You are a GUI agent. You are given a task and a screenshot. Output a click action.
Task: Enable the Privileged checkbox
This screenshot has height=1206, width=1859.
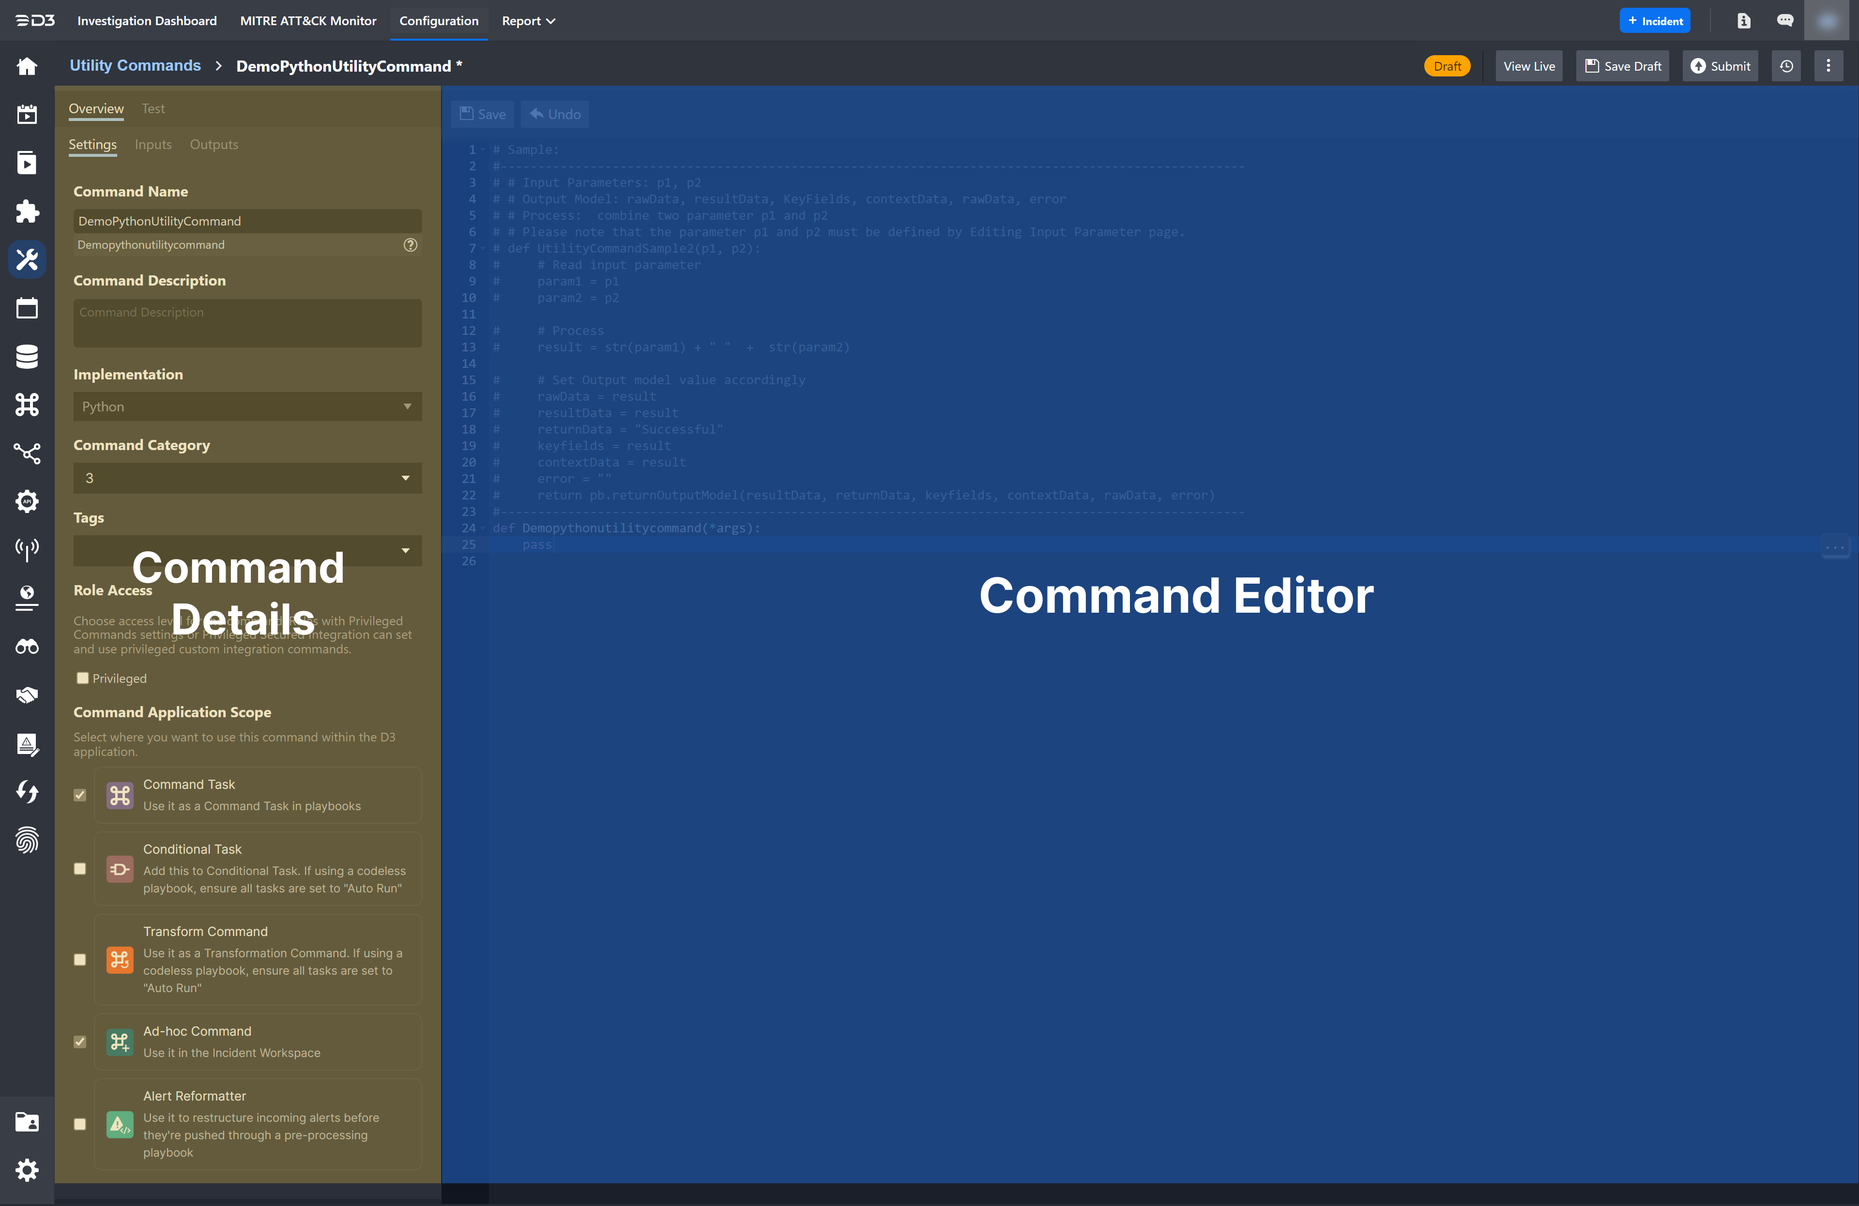[83, 678]
